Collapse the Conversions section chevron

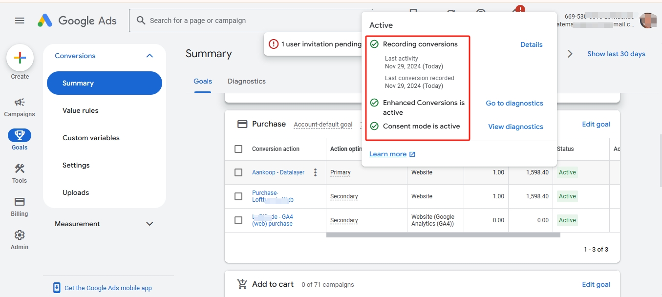(x=149, y=56)
